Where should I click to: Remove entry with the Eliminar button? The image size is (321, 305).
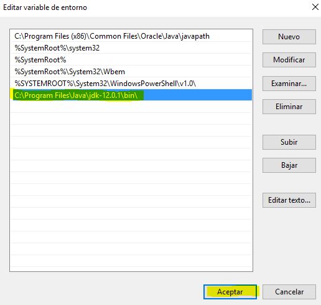(289, 107)
